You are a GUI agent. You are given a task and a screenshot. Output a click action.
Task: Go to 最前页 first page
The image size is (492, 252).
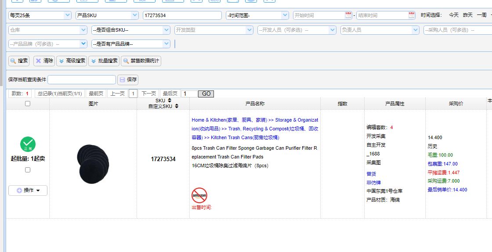pyautogui.click(x=96, y=94)
